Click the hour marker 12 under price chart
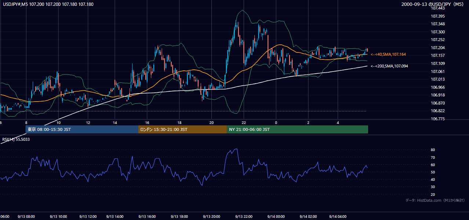 [x=88, y=122]
